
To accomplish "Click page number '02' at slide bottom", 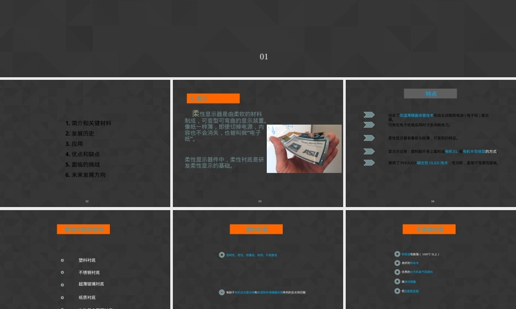I will tap(87, 201).
